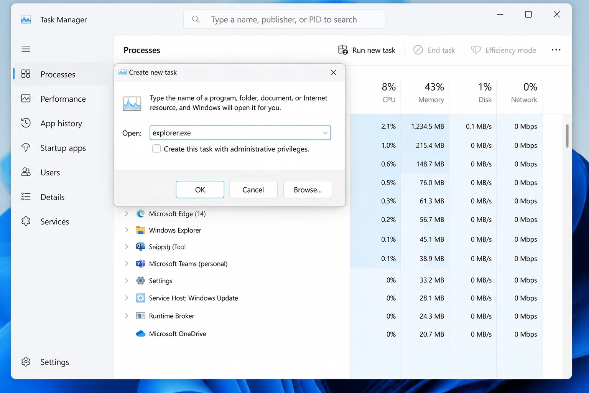Select the Microsoft OneDrive process name
589x393 pixels.
(178, 334)
